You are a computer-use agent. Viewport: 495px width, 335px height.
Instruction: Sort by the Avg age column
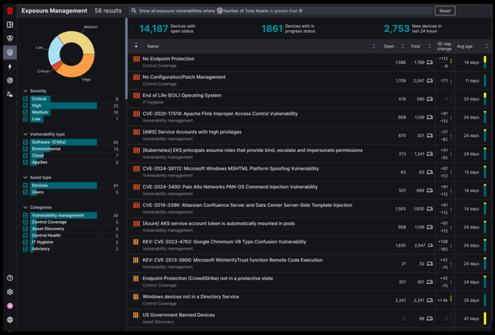465,46
